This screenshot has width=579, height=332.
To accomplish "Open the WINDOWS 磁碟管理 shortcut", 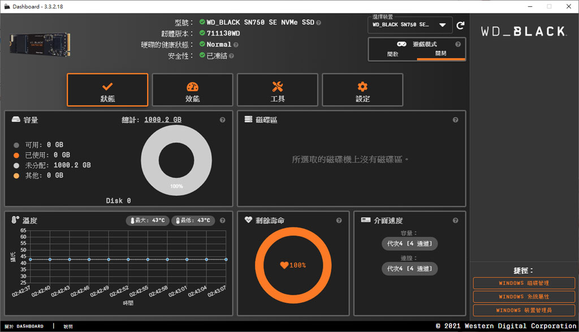I will [524, 283].
